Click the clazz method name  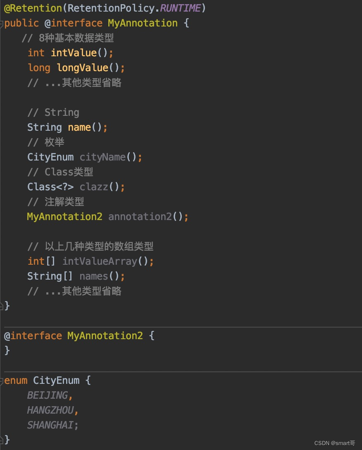point(94,187)
